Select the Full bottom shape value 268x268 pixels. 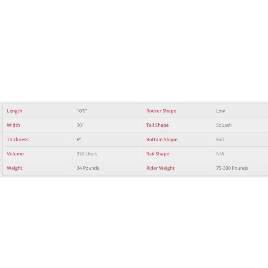click(220, 139)
